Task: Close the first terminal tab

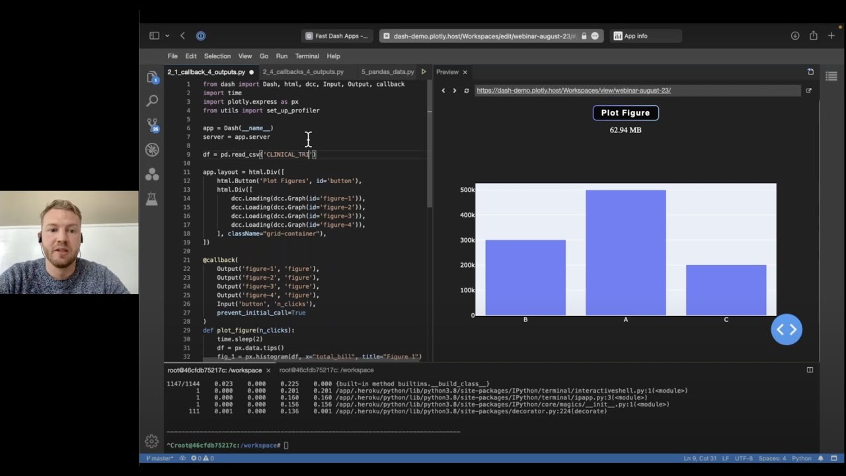Action: [268, 370]
